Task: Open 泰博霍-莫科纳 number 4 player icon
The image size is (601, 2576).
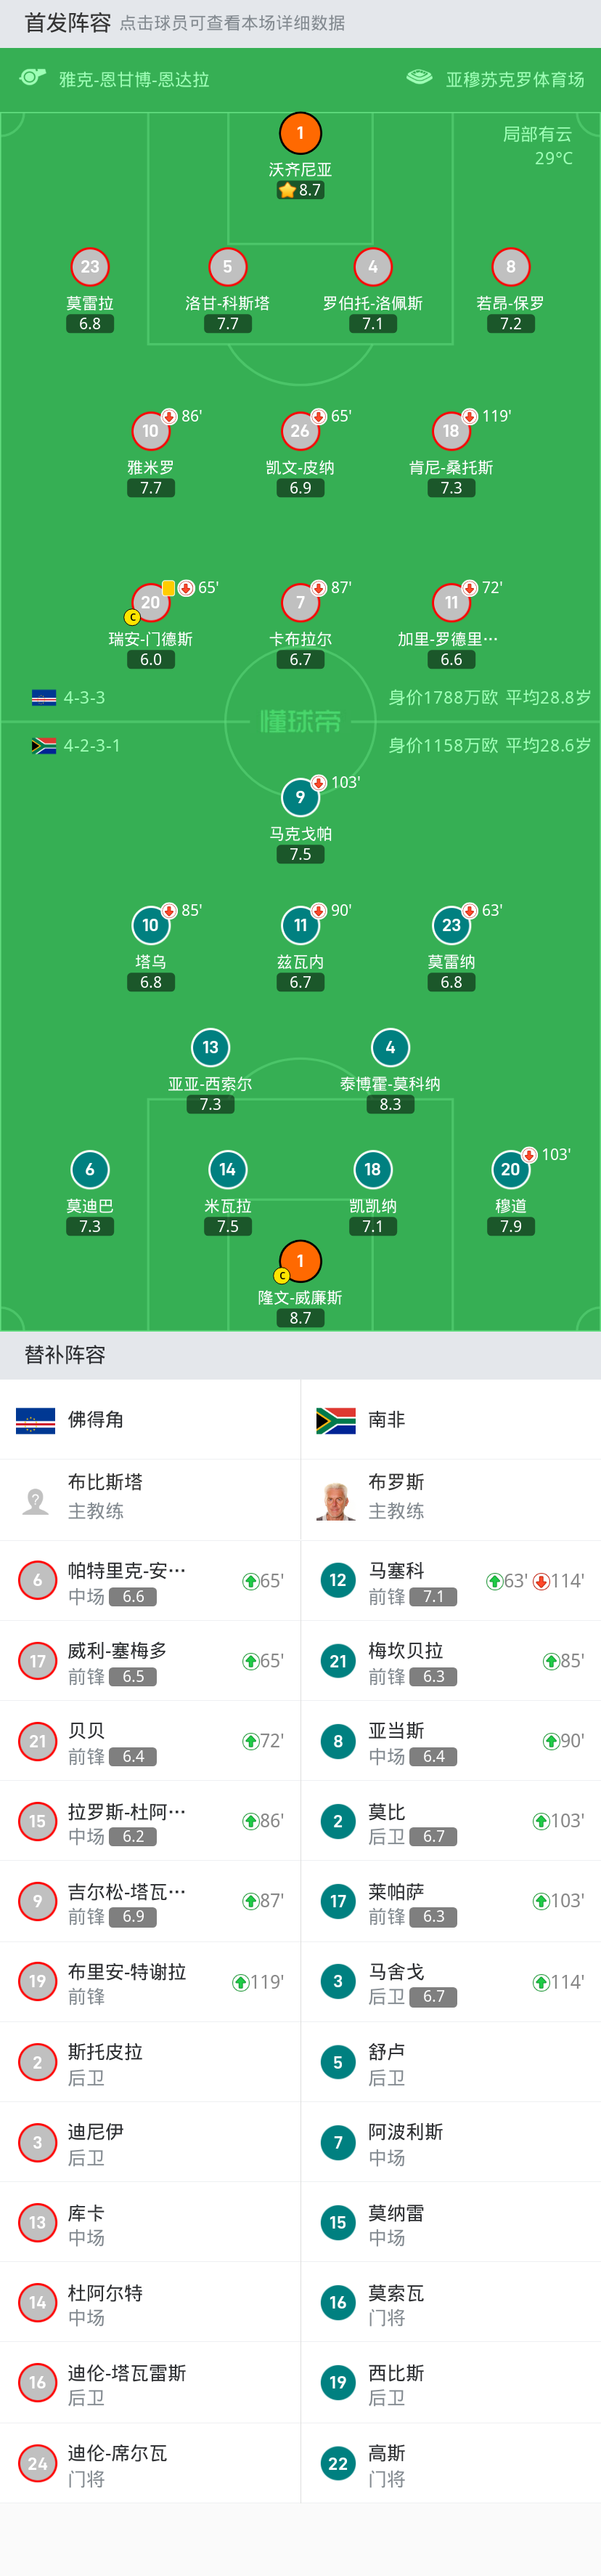Action: tap(389, 1047)
